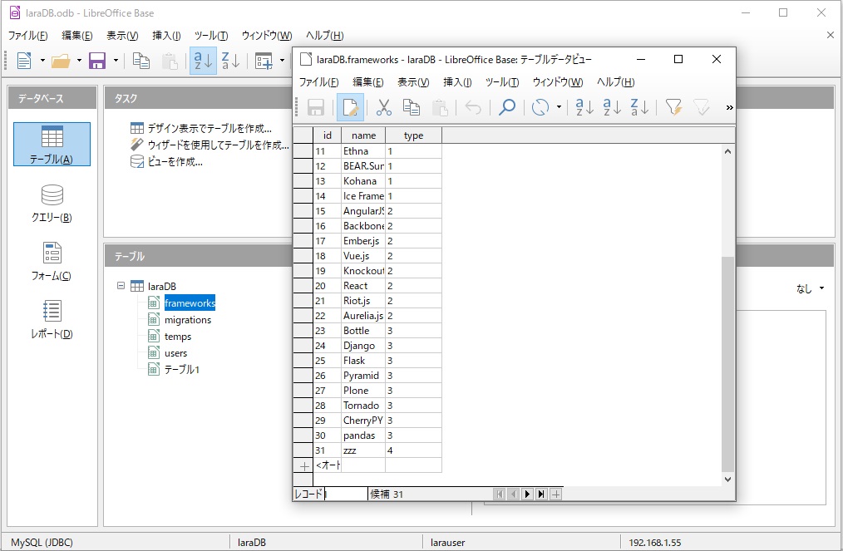Image resolution: width=843 pixels, height=551 pixels.
Task: Open ツール(T) menu in table view window
Action: click(501, 82)
